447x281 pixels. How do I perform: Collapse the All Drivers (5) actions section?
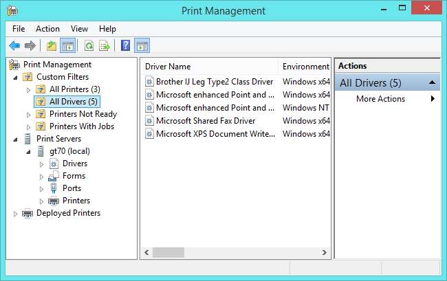point(432,82)
